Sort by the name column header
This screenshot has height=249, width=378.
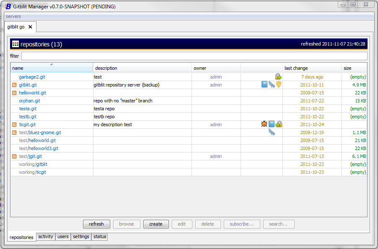pyautogui.click(x=52, y=68)
